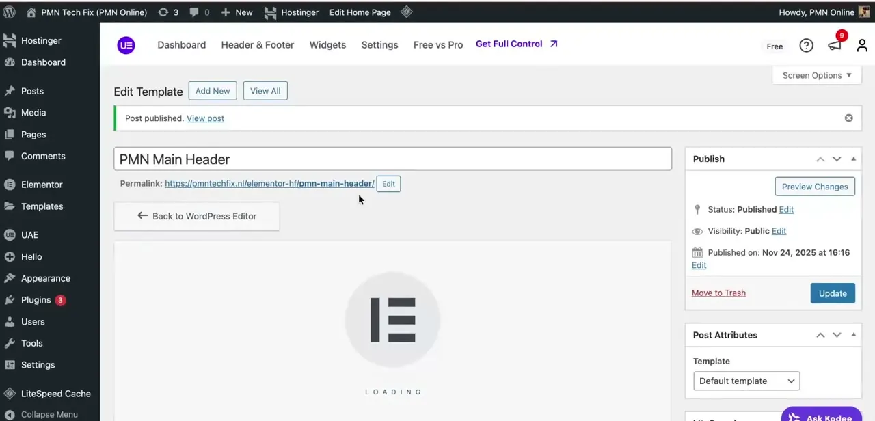Open the Free vs Pro tab

point(438,45)
